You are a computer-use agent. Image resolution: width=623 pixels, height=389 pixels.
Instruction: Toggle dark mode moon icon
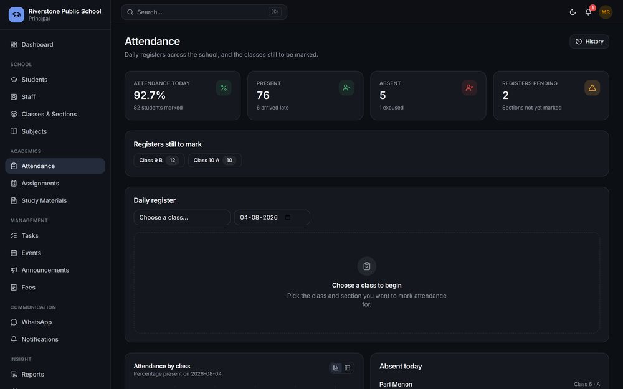coord(573,12)
